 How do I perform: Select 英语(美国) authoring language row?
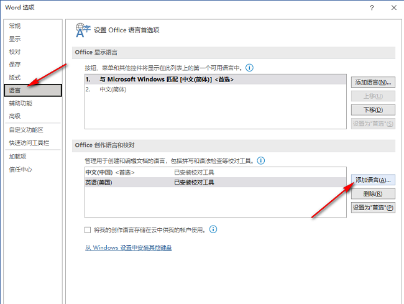(216, 182)
